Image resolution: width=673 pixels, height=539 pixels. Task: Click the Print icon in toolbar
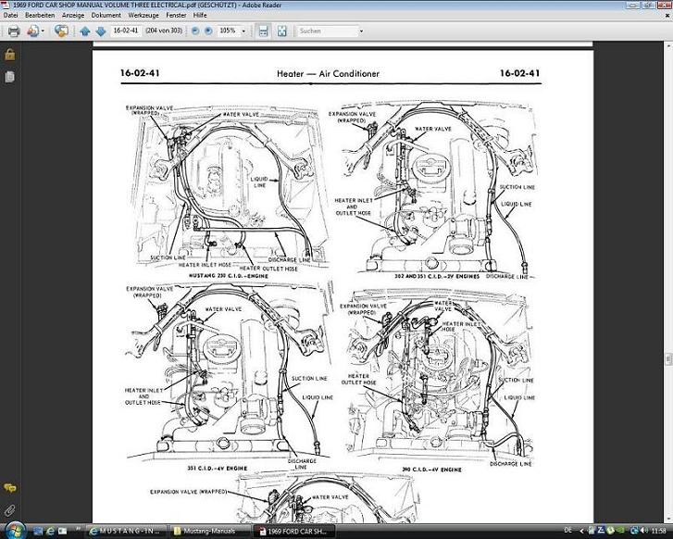(x=14, y=31)
